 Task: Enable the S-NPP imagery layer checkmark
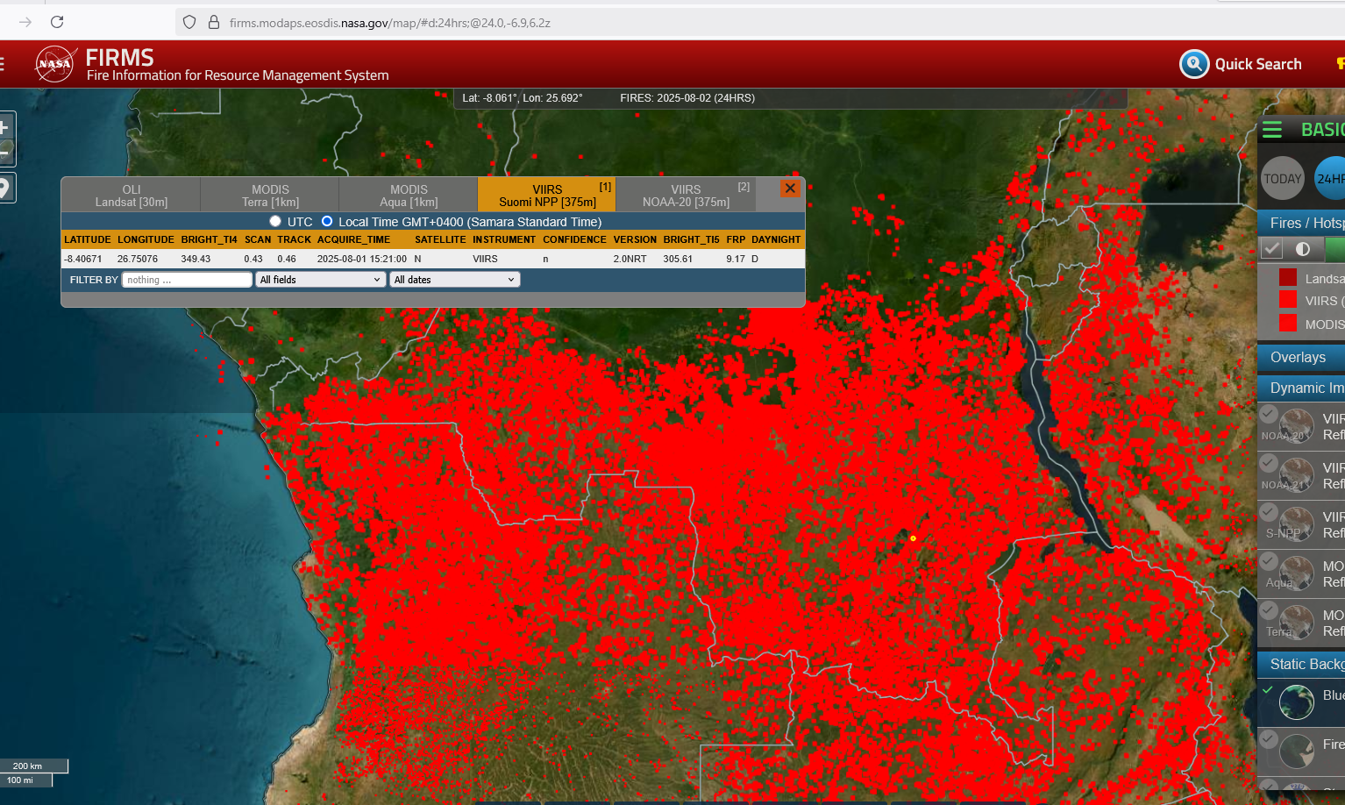1269,512
